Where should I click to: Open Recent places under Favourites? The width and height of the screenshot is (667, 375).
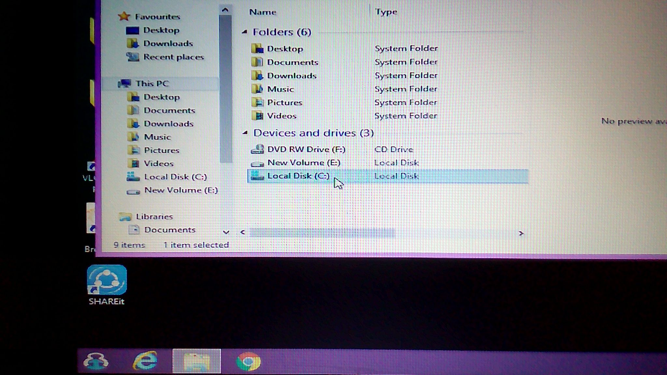[173, 57]
